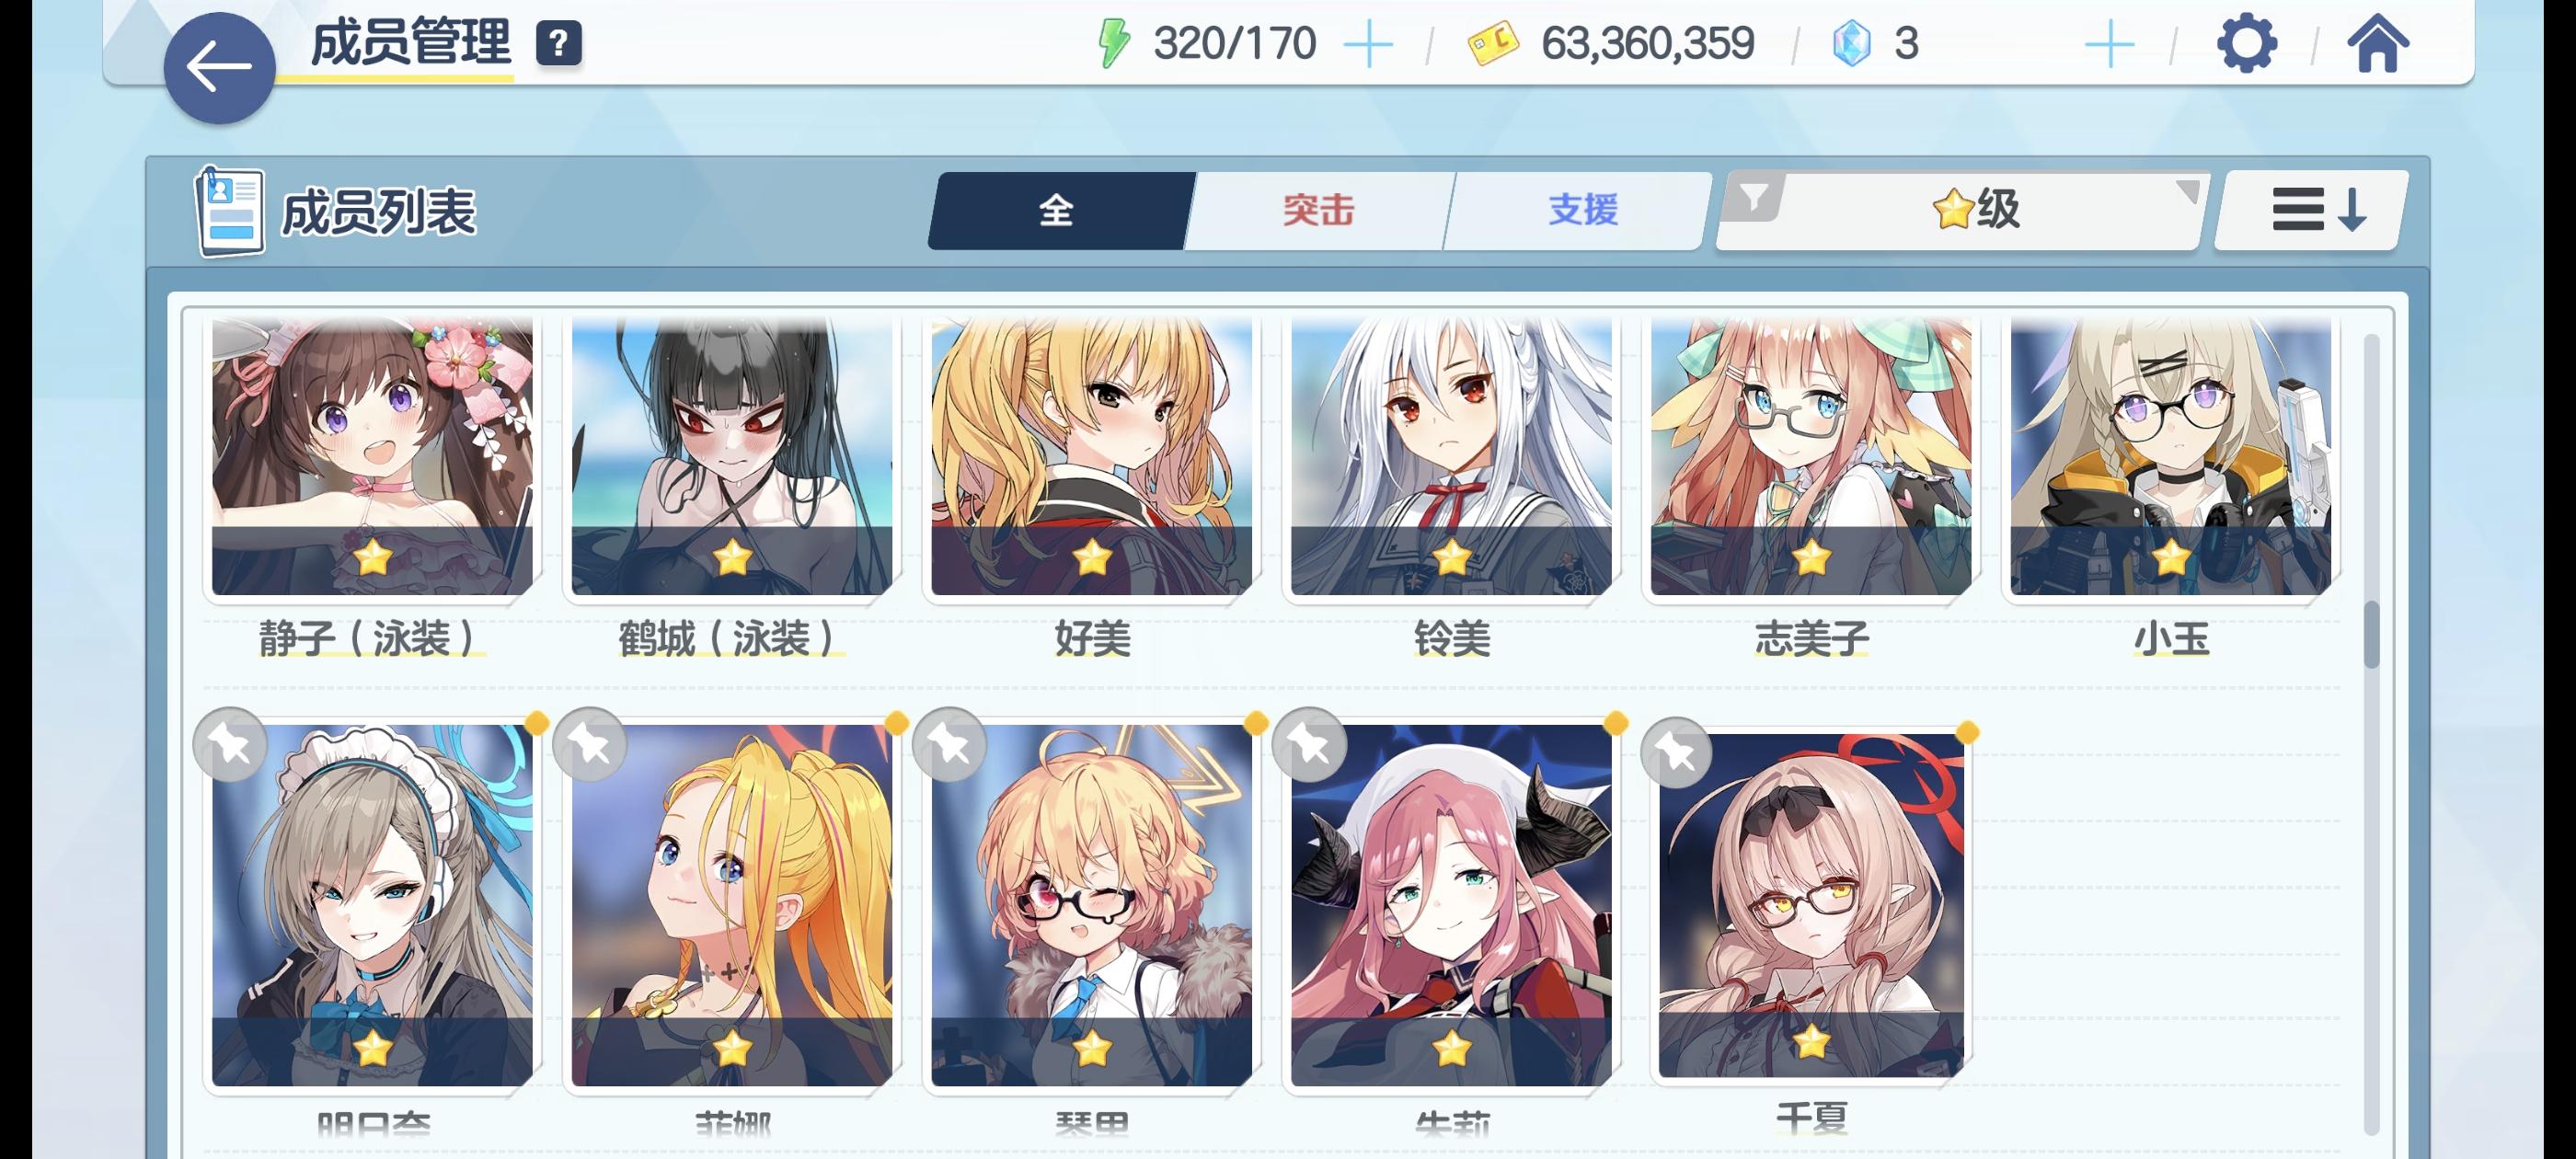Toggle the pin on 千夏's card
This screenshot has height=1159, width=2576.
(x=1677, y=752)
